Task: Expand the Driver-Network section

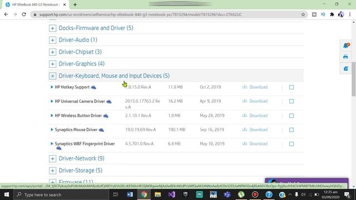Action: pyautogui.click(x=52, y=158)
